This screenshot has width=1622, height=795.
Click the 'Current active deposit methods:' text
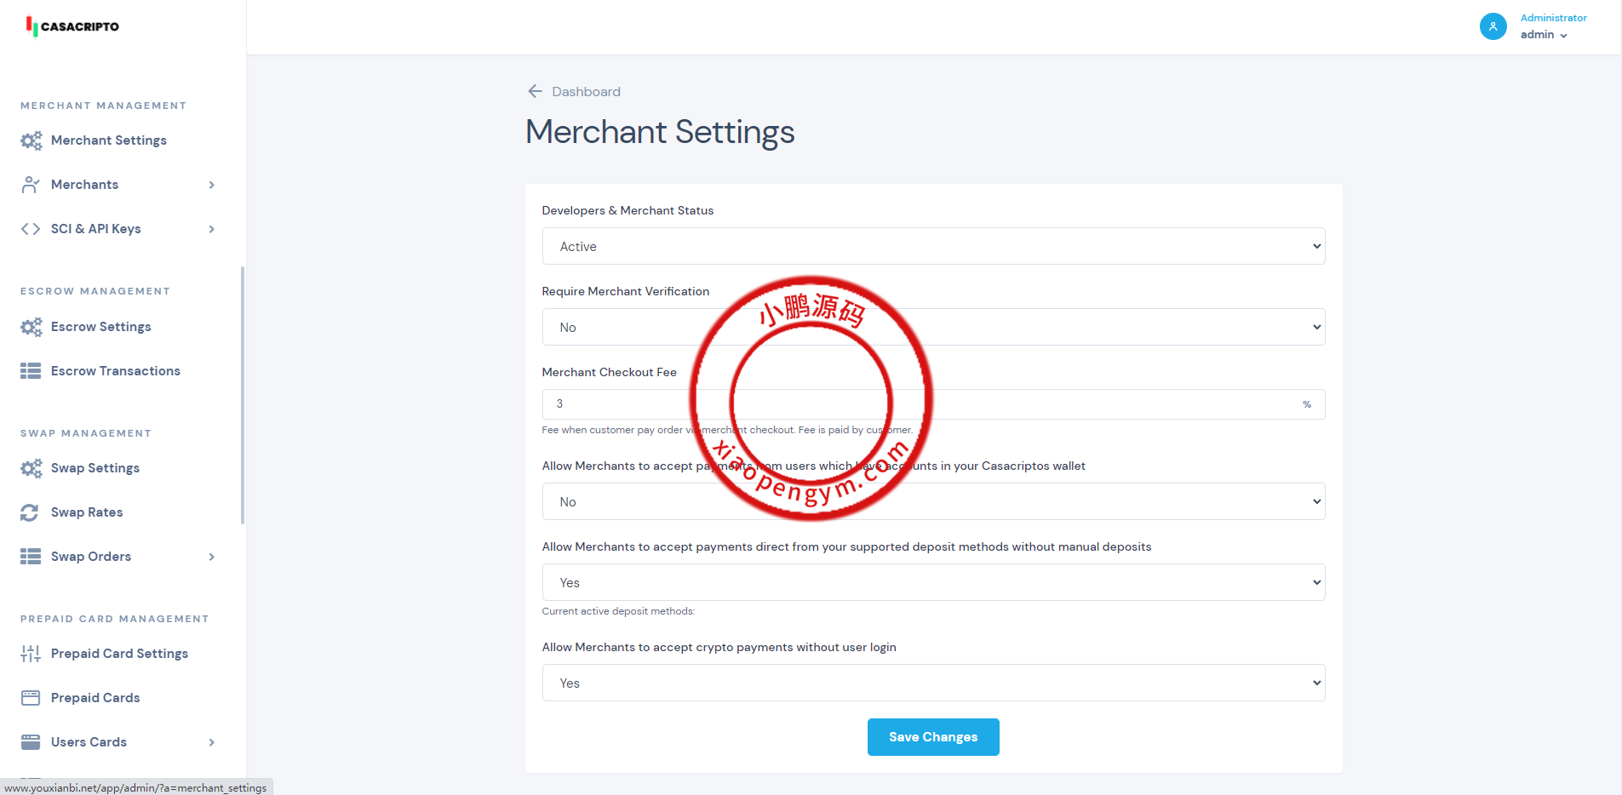pyautogui.click(x=618, y=611)
